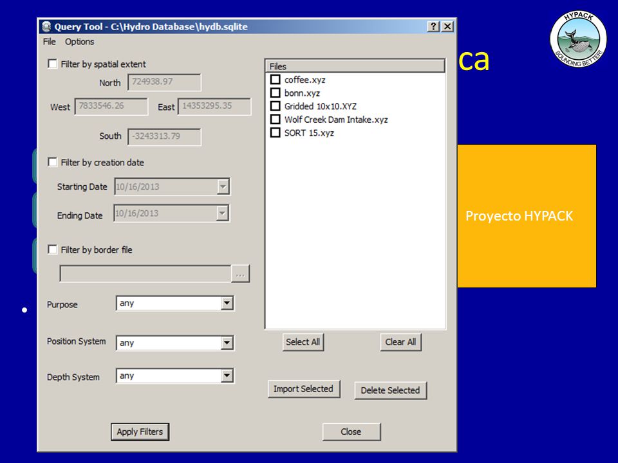The height and width of the screenshot is (463, 618).
Task: Enable Filter by border file
Action: pyautogui.click(x=52, y=250)
